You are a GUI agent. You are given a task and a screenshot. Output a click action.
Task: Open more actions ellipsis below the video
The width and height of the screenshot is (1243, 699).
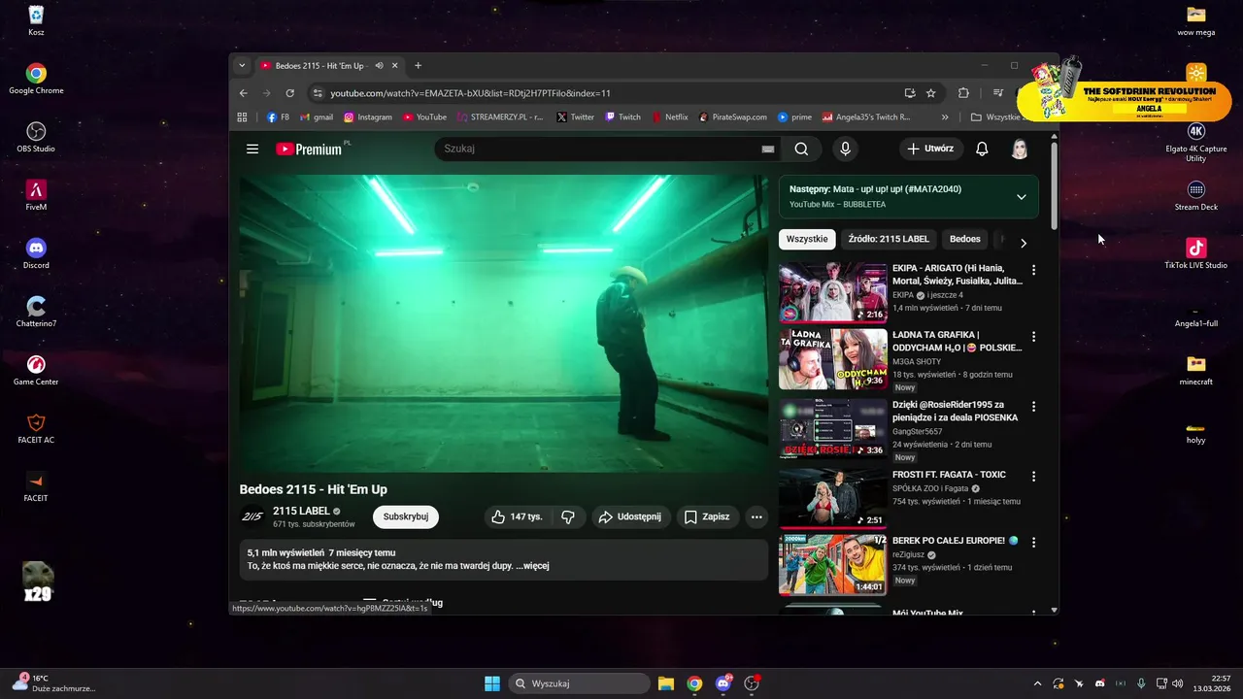(756, 516)
